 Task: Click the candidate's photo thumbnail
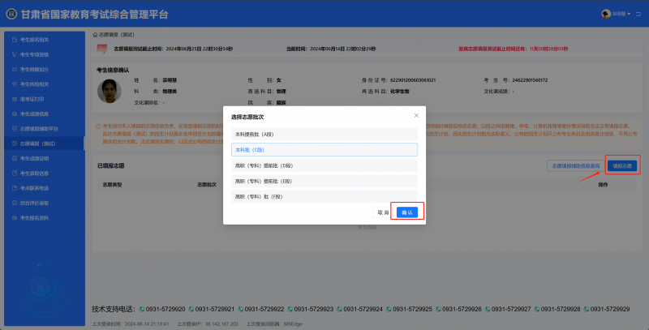pyautogui.click(x=106, y=92)
